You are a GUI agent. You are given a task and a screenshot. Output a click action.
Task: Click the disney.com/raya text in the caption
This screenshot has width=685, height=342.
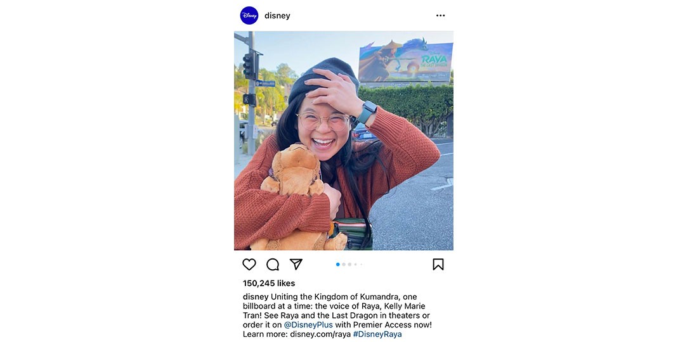(320, 334)
